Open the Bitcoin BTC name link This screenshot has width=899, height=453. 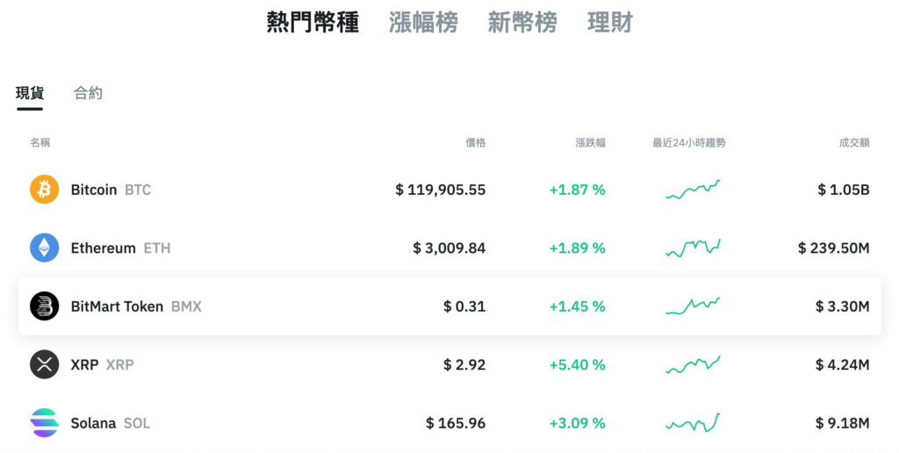point(111,190)
